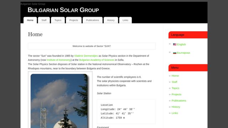Click the Menu sidebar header
228x128 pixels.
tap(188, 68)
